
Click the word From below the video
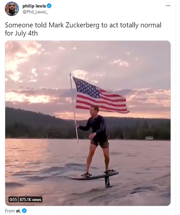pyautogui.click(x=10, y=211)
